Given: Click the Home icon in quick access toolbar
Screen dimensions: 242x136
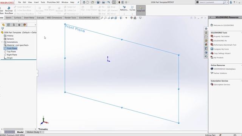Looking at the screenshot, I should pyautogui.click(x=84, y=2).
